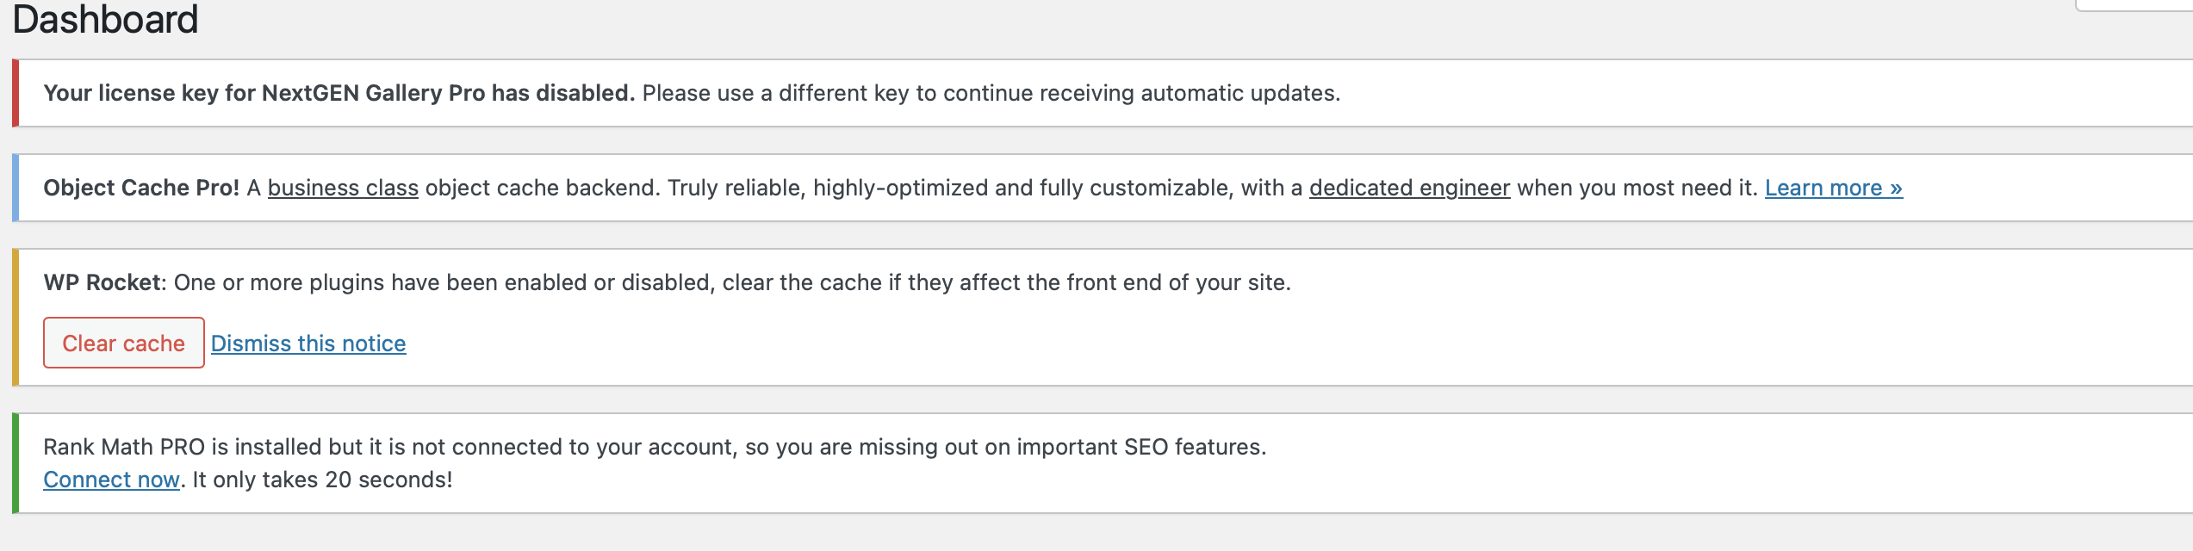Click the red border of NextGEN notice
The image size is (2193, 551).
click(16, 93)
